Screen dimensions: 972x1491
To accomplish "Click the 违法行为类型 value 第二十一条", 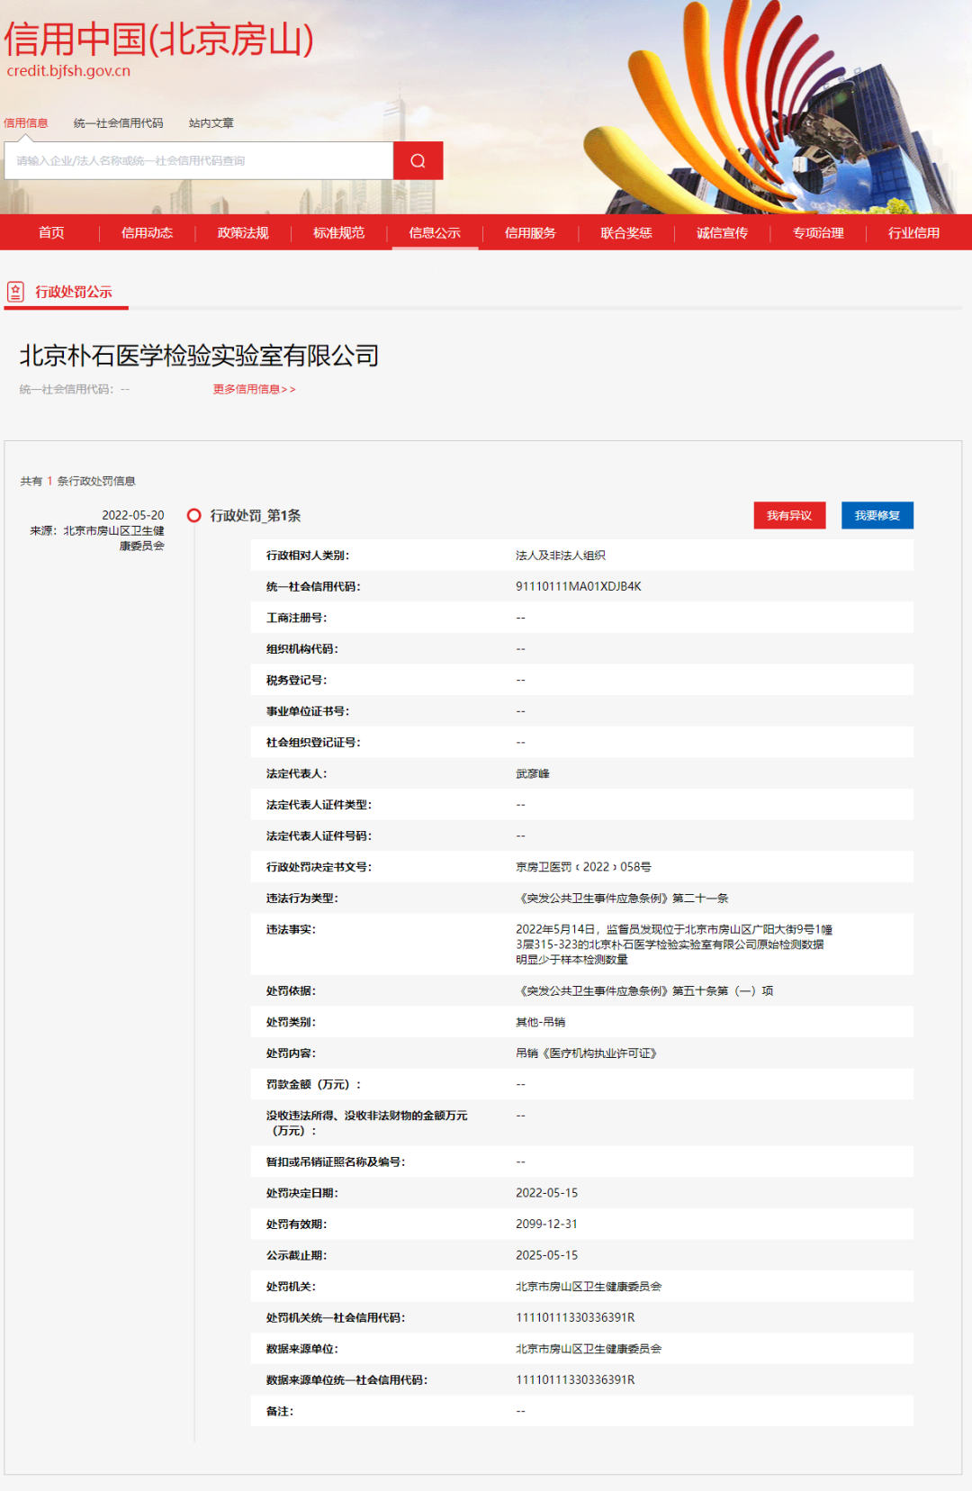I will pyautogui.click(x=622, y=899).
